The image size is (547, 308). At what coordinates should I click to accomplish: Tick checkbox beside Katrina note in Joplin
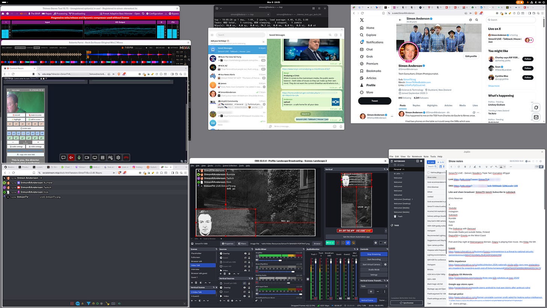coord(428,172)
